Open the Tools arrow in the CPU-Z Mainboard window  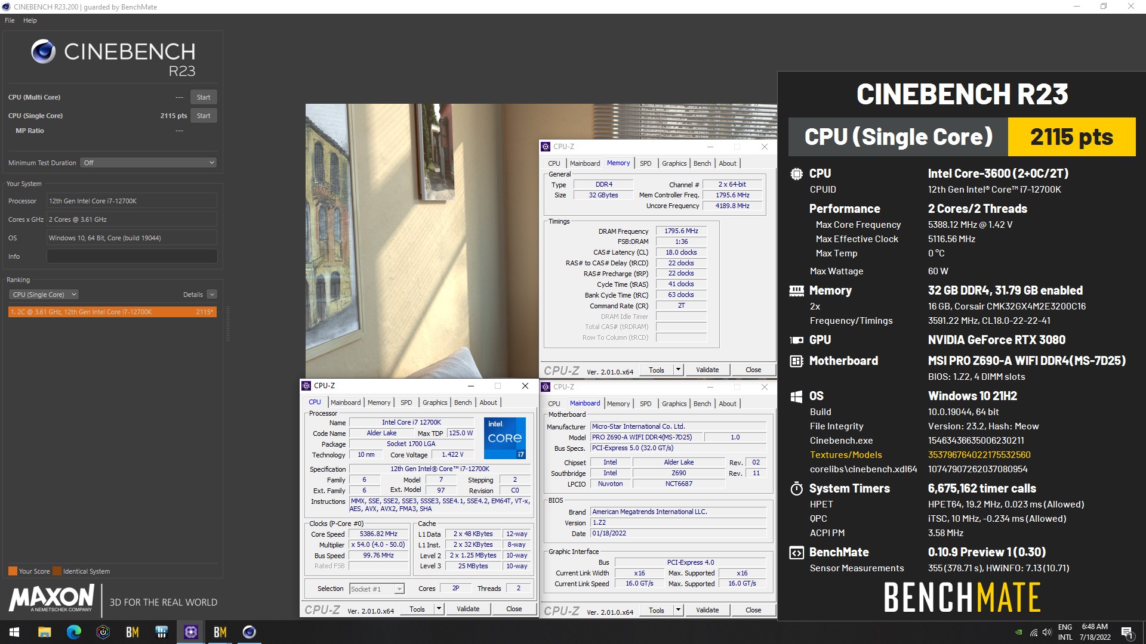(x=678, y=610)
